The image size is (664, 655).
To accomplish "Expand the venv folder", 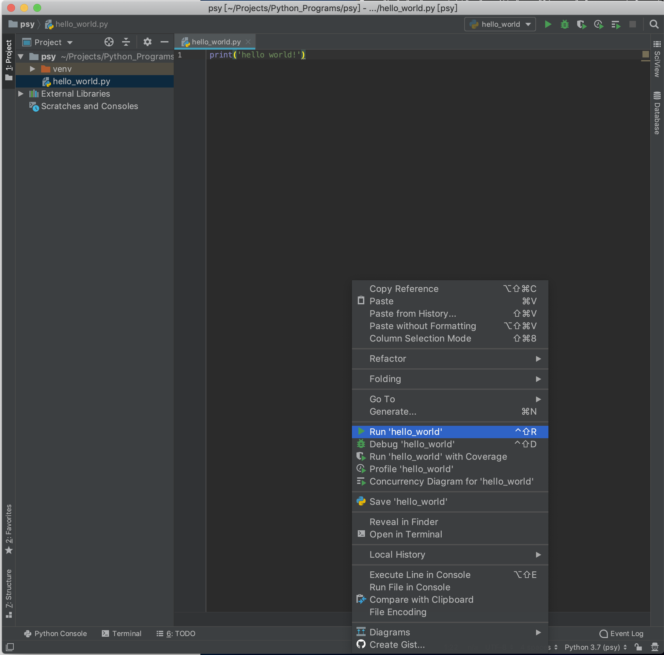I will point(33,69).
